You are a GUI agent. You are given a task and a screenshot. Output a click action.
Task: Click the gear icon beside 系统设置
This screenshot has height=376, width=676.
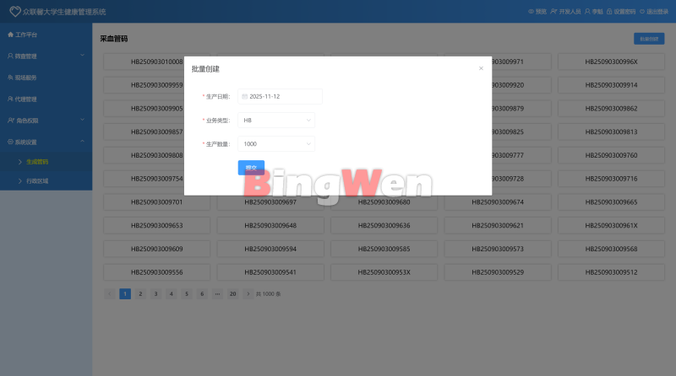(10, 142)
